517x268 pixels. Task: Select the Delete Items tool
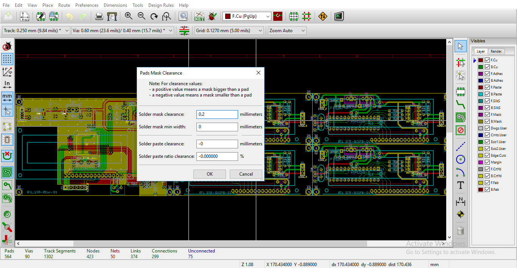click(x=461, y=231)
